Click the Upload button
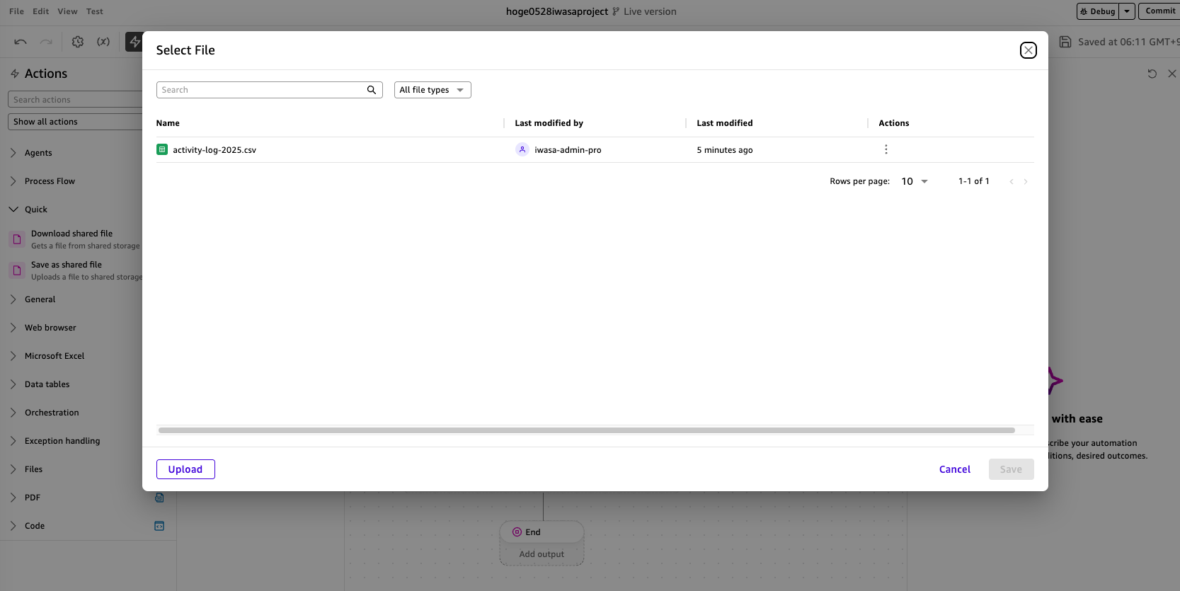1180x591 pixels. pos(185,469)
